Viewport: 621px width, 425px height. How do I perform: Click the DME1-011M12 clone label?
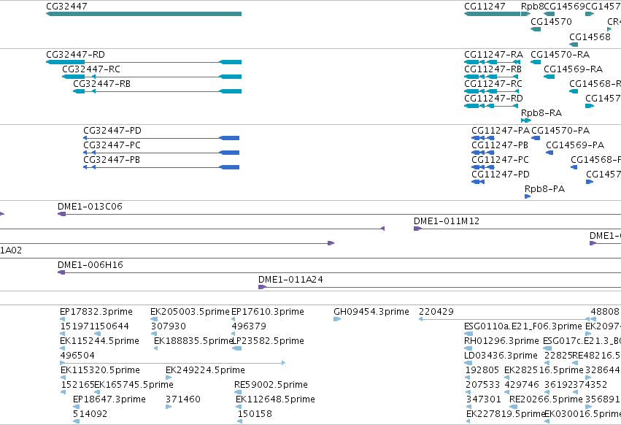[x=447, y=221]
